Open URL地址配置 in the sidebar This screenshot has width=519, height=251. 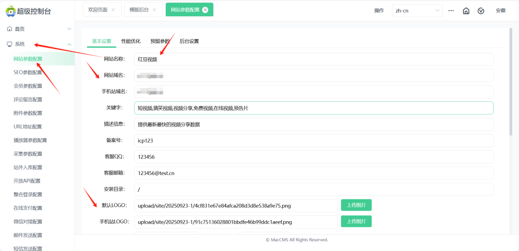click(x=27, y=127)
